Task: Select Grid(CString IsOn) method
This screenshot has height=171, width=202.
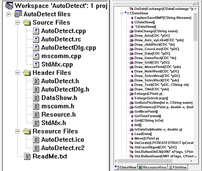Action: (149, 120)
